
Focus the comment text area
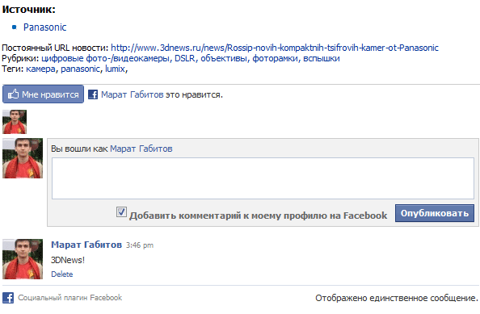click(x=263, y=178)
